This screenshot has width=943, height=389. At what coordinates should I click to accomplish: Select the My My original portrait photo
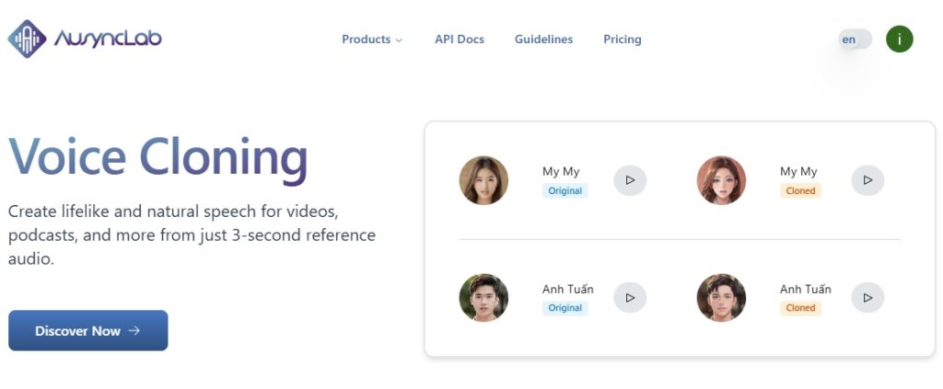[483, 180]
